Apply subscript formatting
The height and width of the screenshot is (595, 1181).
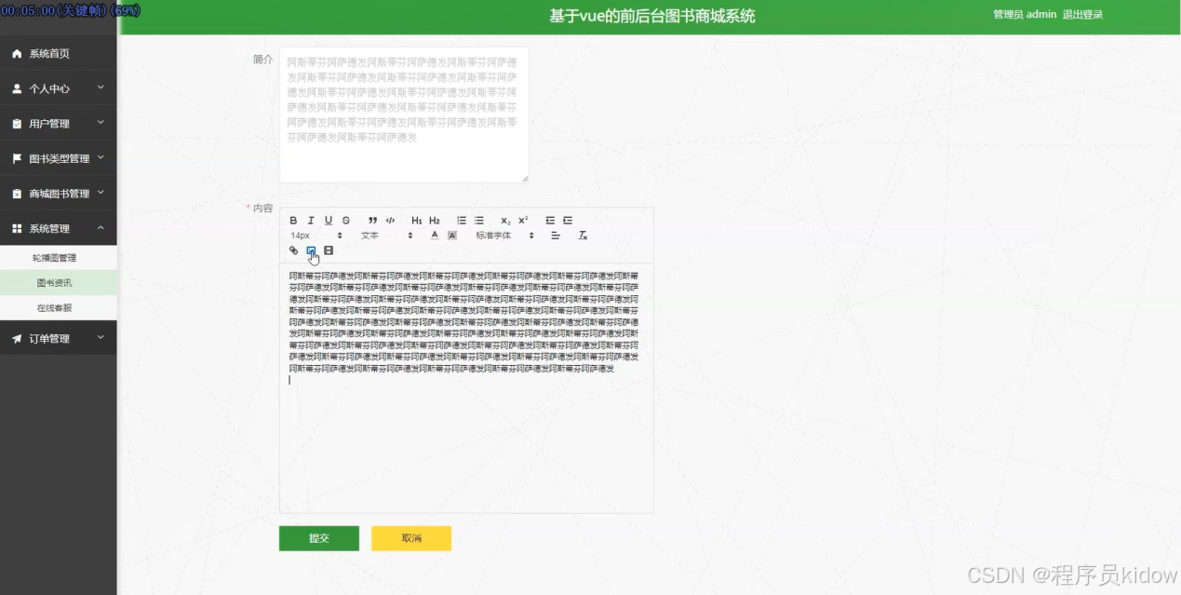pyautogui.click(x=505, y=221)
